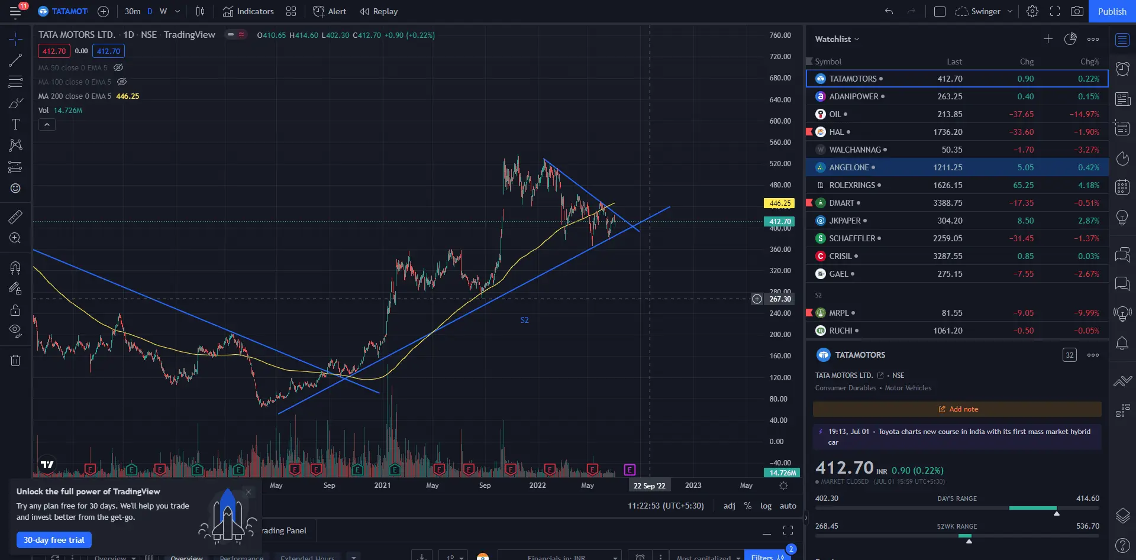Toggle log scale on price axis
This screenshot has height=560, width=1136.
coord(766,506)
